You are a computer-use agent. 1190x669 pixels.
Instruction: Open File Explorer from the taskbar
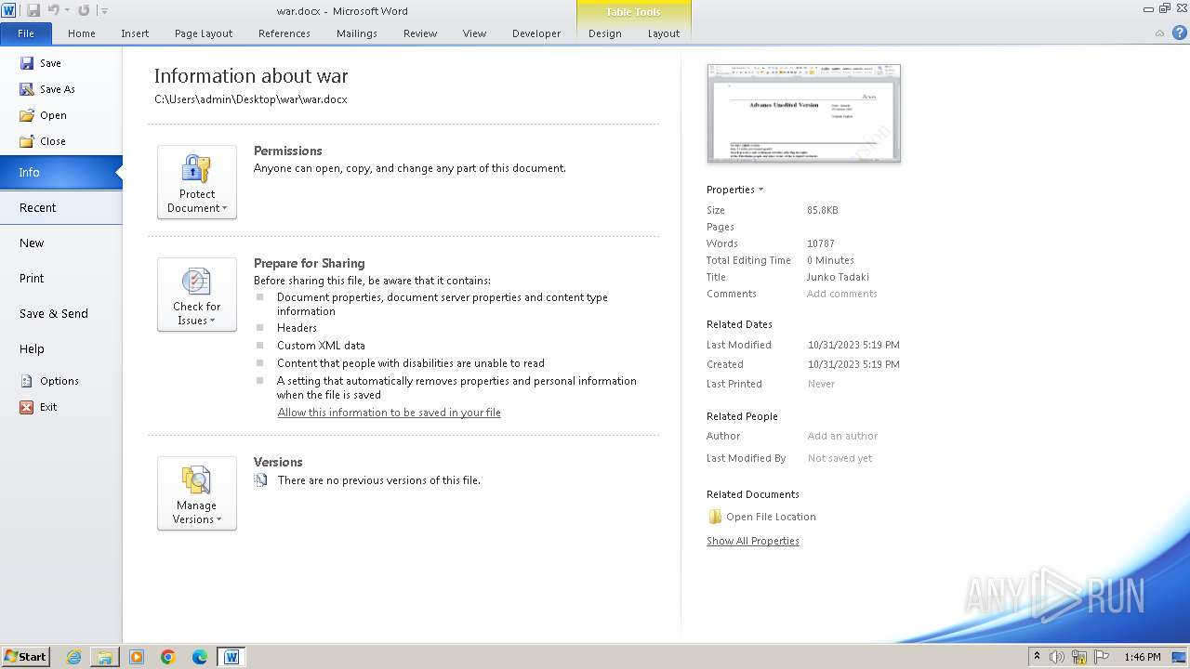pos(105,657)
